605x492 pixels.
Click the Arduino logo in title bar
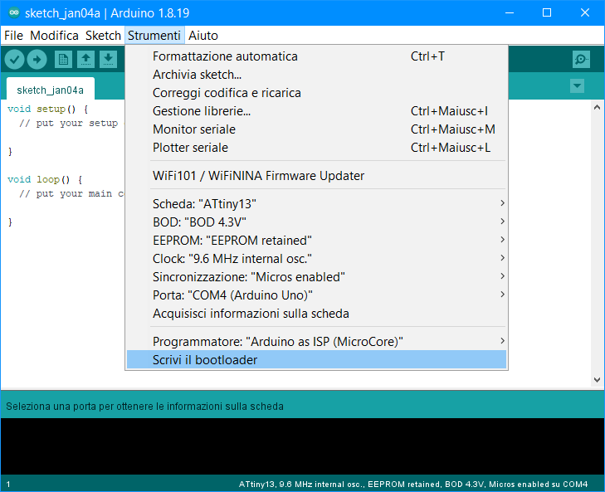point(12,13)
